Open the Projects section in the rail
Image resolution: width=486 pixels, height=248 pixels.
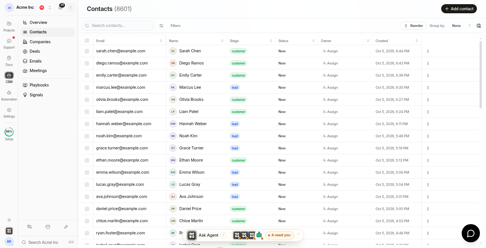pyautogui.click(x=9, y=26)
